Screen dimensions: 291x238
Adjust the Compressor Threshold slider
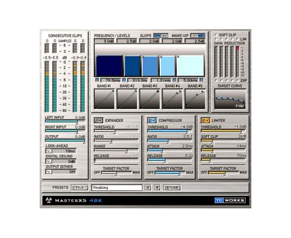click(170, 131)
